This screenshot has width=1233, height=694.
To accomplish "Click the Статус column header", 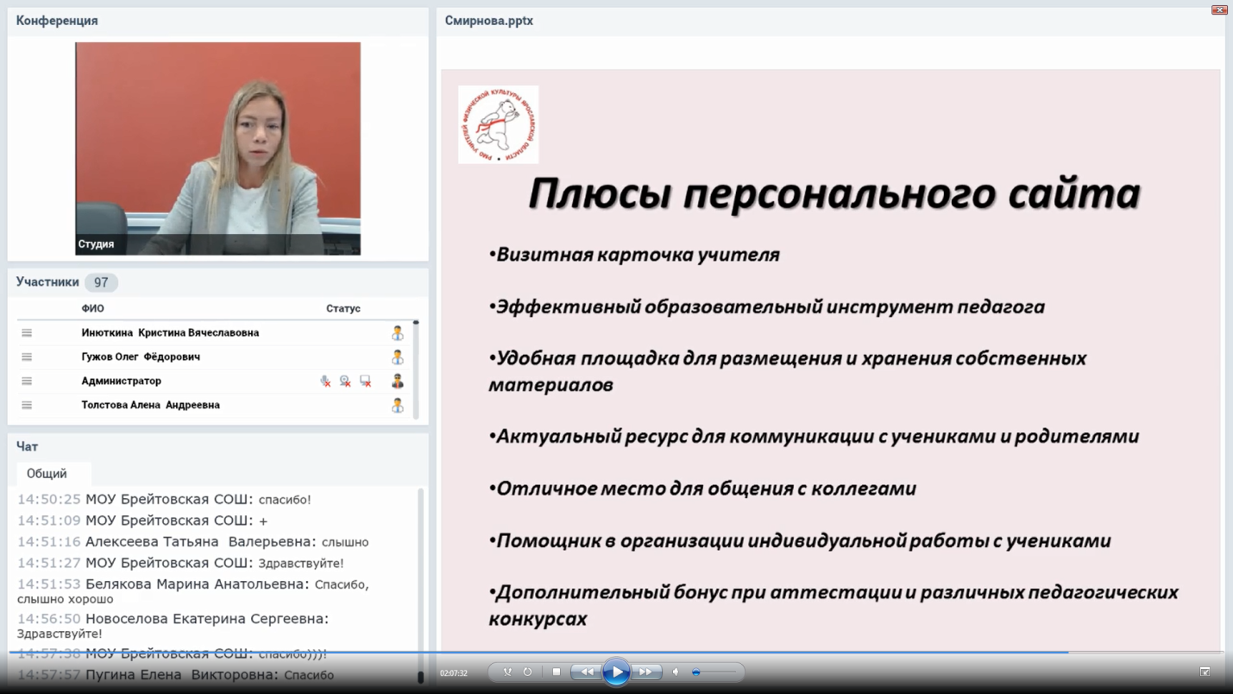I will pyautogui.click(x=343, y=308).
